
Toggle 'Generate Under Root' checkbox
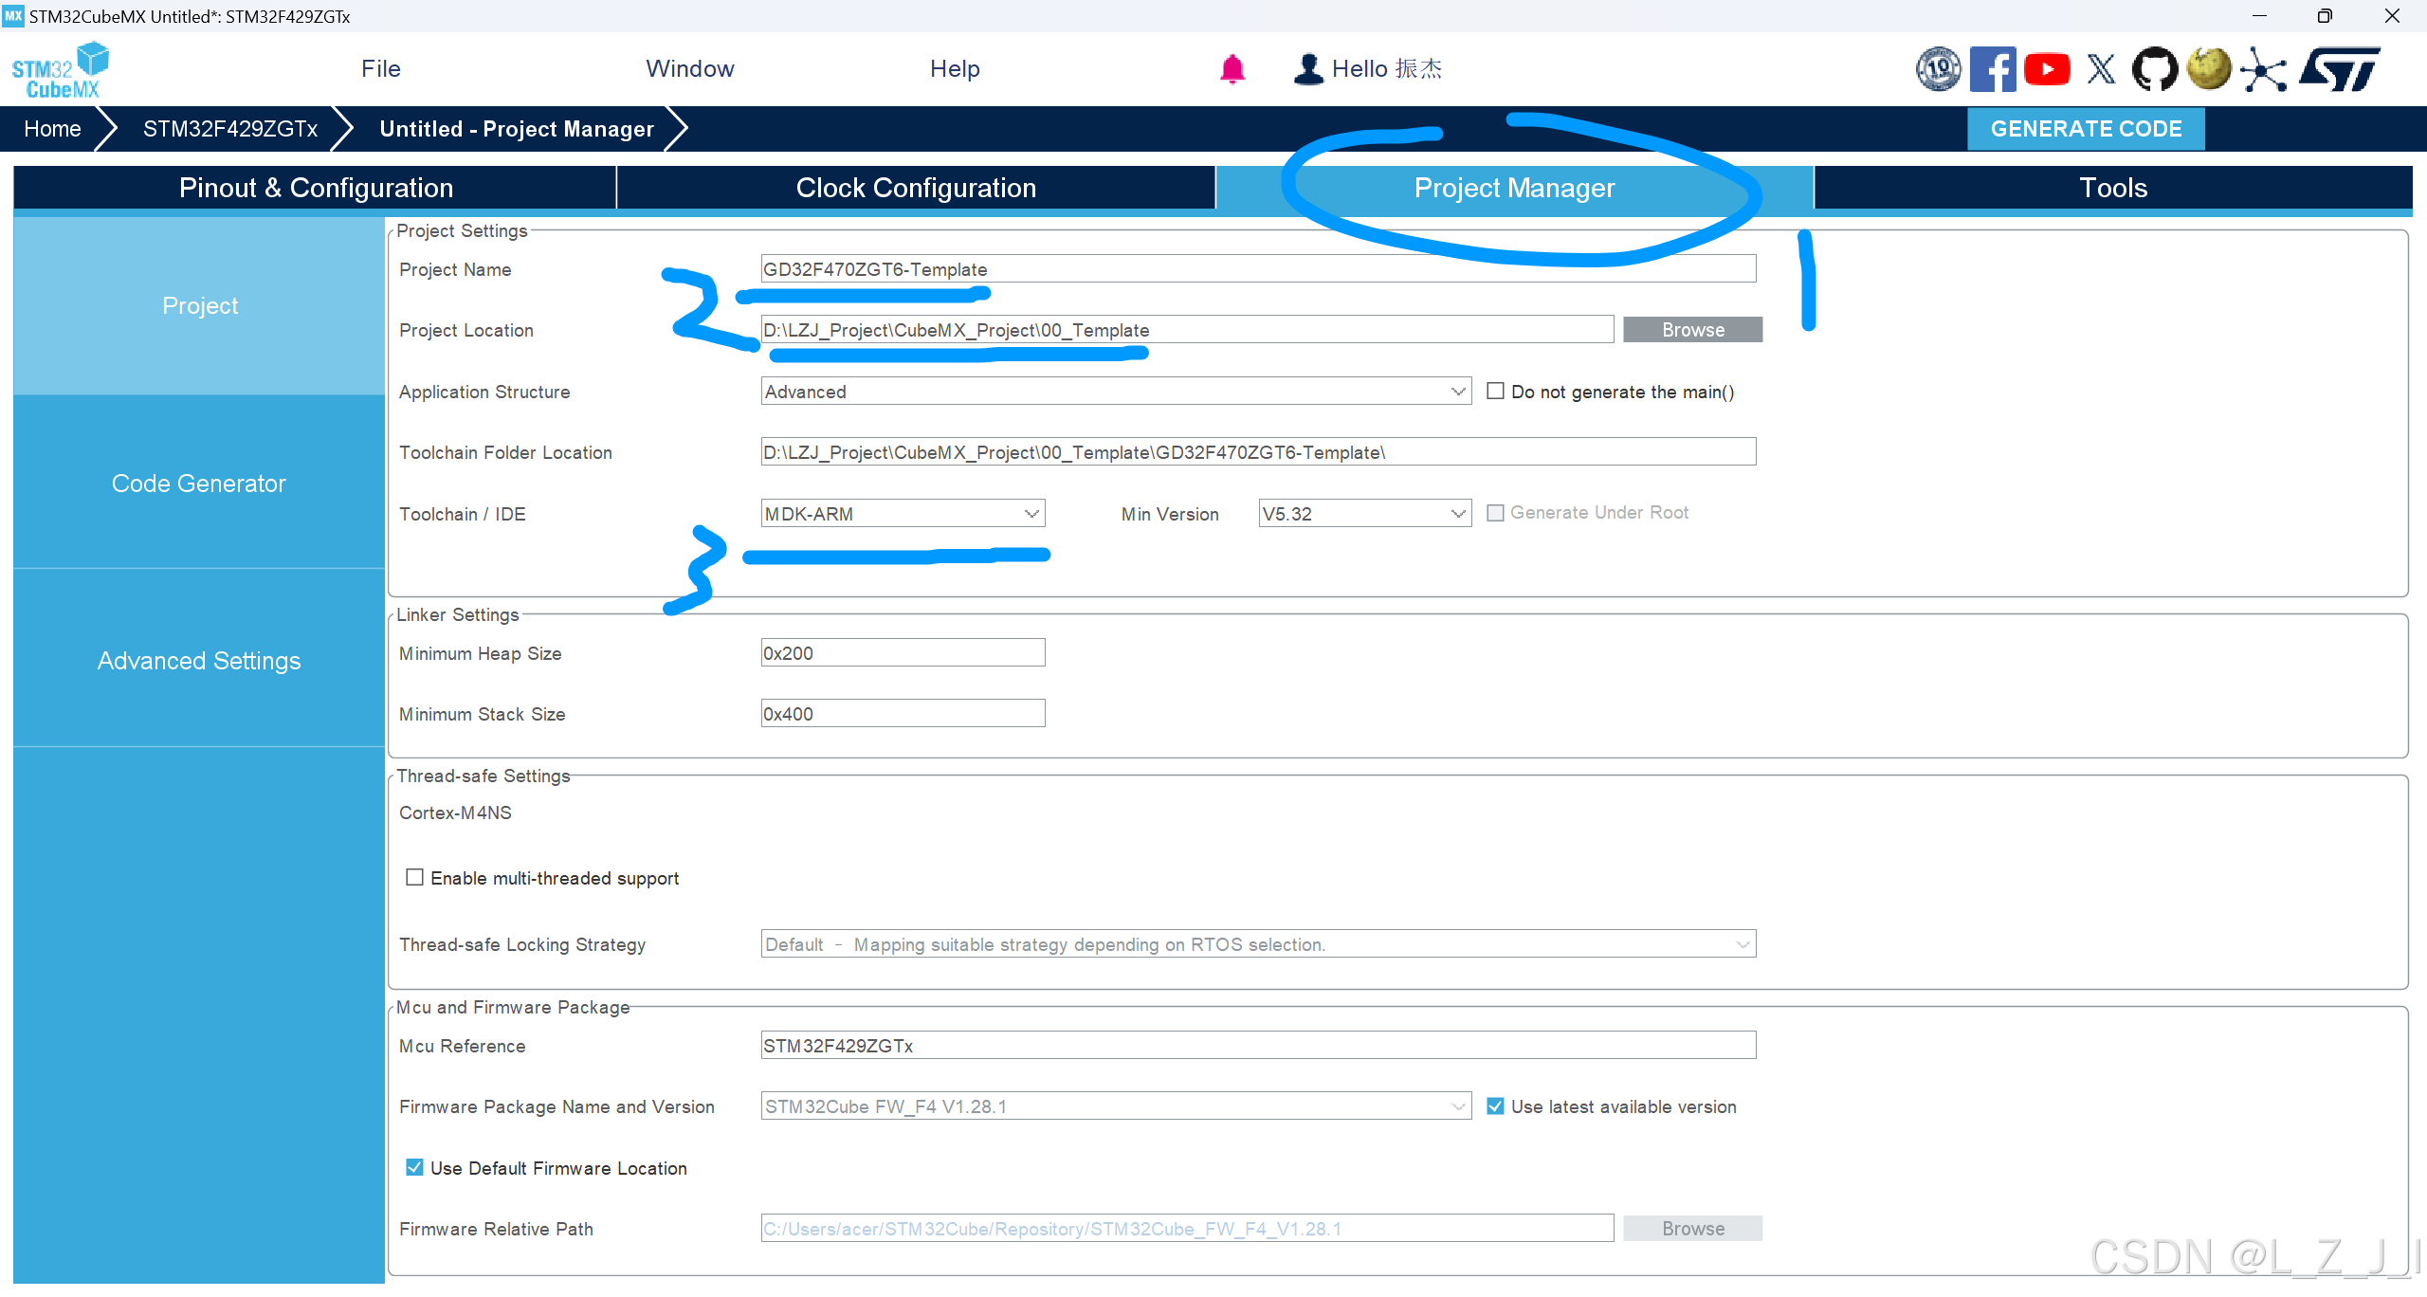coord(1495,513)
